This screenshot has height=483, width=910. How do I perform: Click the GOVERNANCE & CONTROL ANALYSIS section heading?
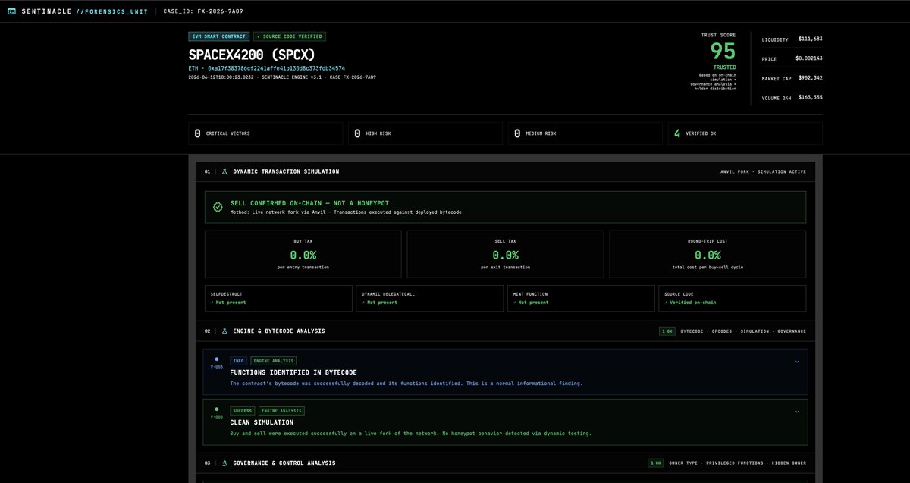tap(284, 463)
